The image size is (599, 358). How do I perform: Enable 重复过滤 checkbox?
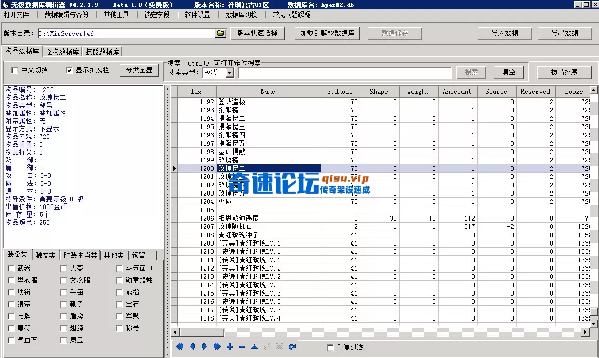click(330, 347)
